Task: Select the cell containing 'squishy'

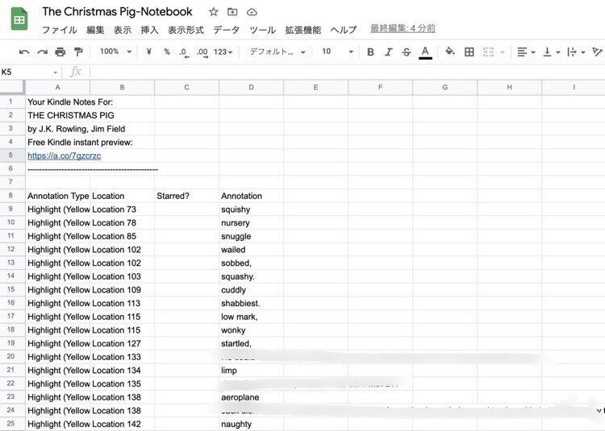Action: 251,209
